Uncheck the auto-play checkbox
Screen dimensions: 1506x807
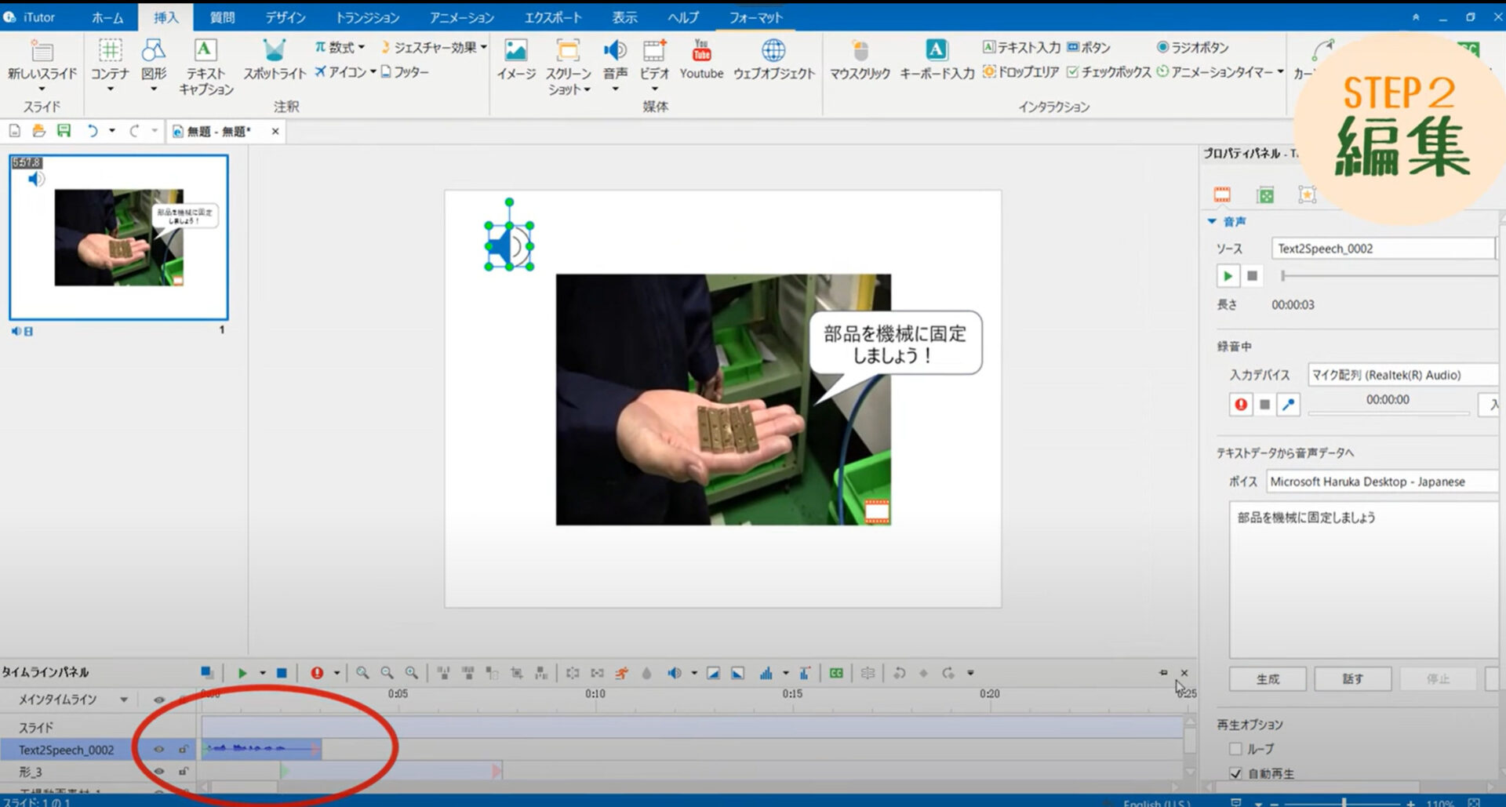1236,773
